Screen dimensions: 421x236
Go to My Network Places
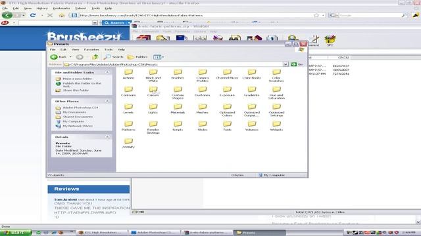coord(74,126)
